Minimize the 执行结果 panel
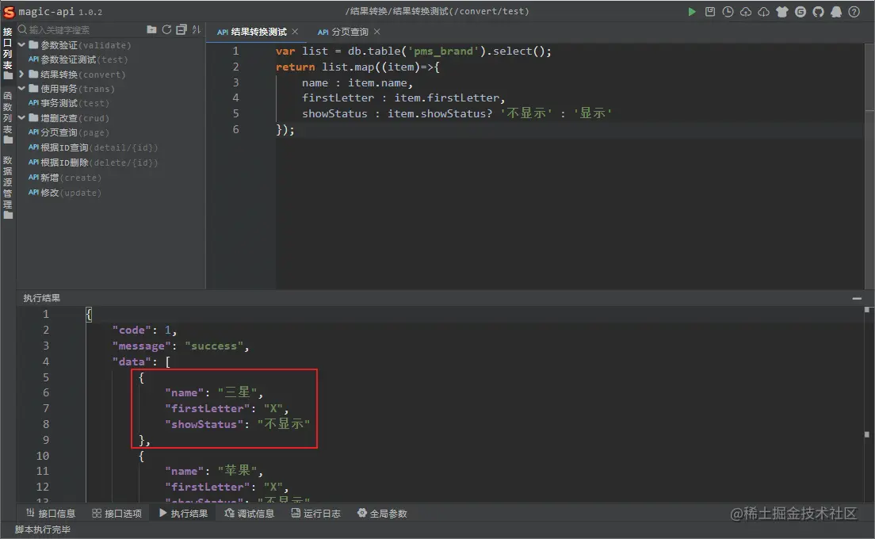Image resolution: width=875 pixels, height=539 pixels. click(x=857, y=299)
